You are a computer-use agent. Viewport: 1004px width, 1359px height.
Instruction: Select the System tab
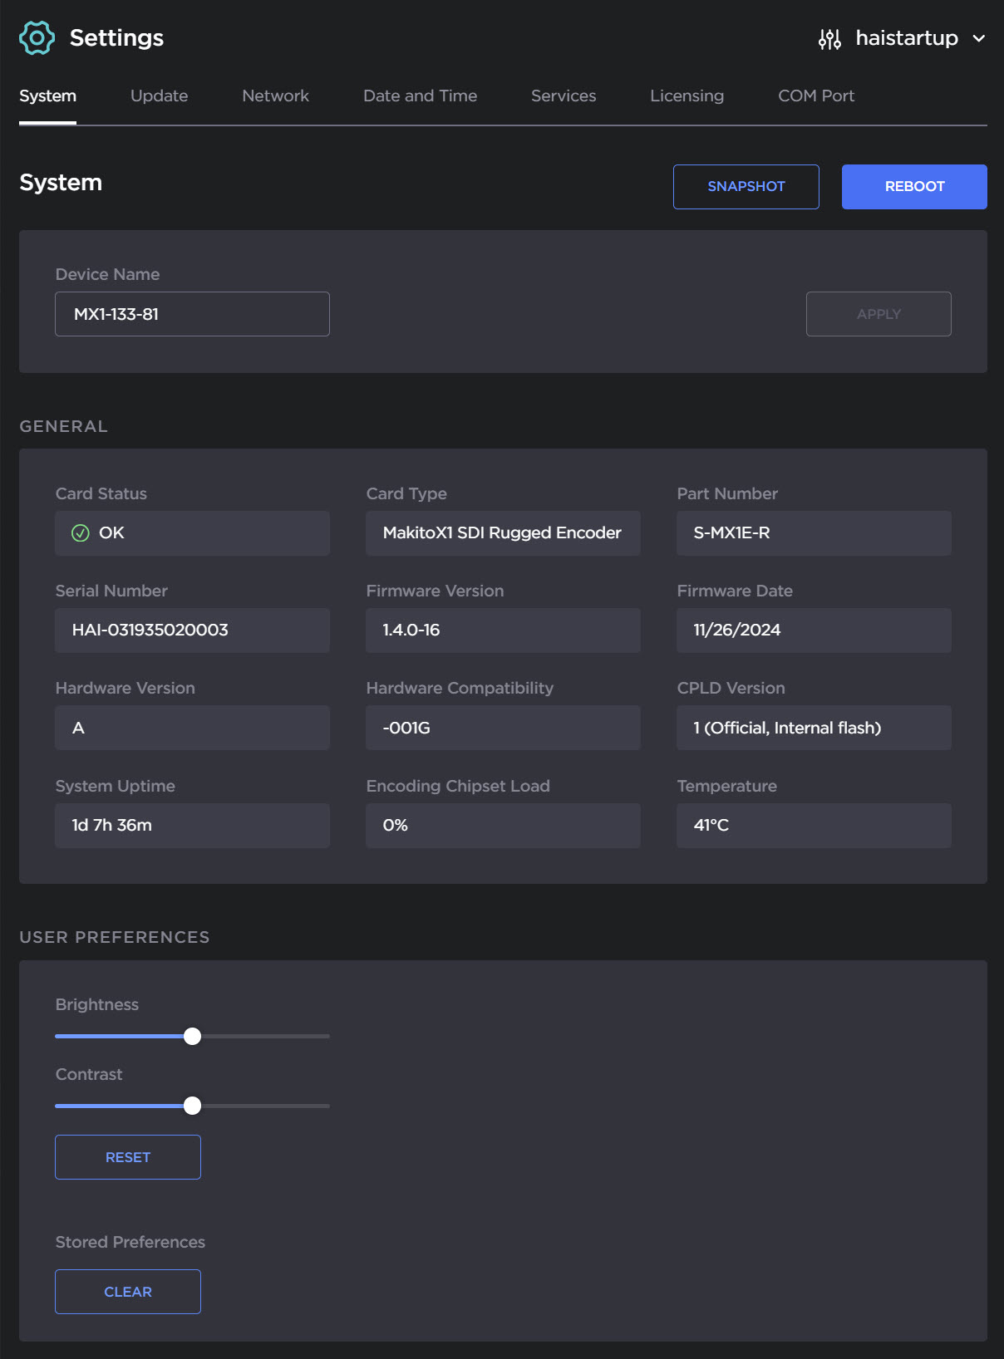tap(47, 96)
